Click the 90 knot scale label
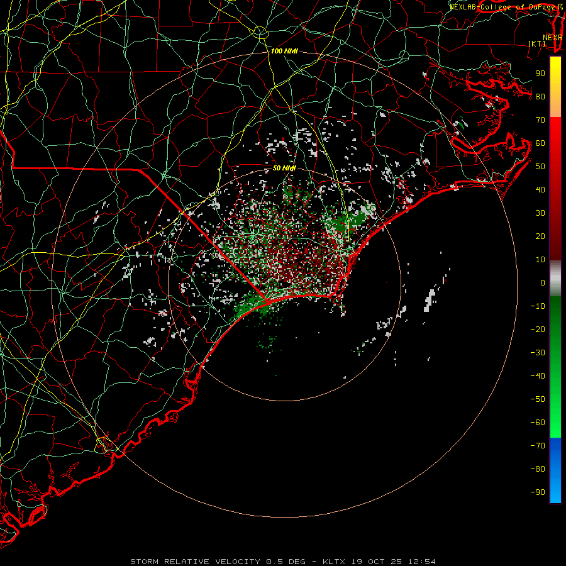 pos(540,74)
